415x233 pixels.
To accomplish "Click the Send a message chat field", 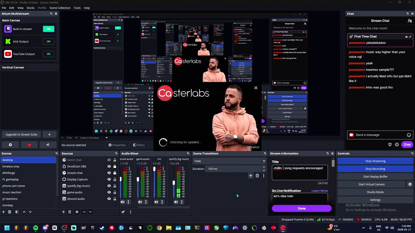I will [x=380, y=135].
